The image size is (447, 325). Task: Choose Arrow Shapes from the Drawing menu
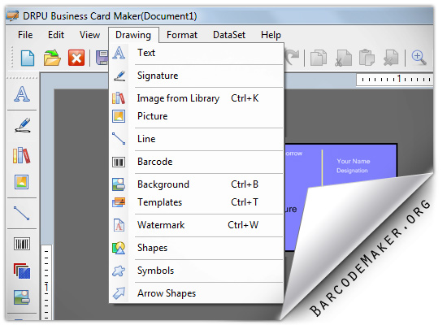(x=197, y=293)
